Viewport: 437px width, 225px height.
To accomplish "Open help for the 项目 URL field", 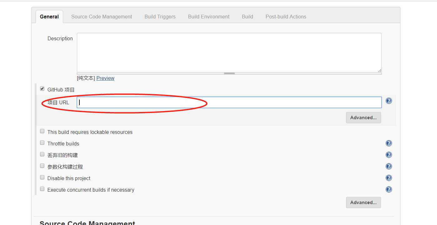I will point(389,101).
